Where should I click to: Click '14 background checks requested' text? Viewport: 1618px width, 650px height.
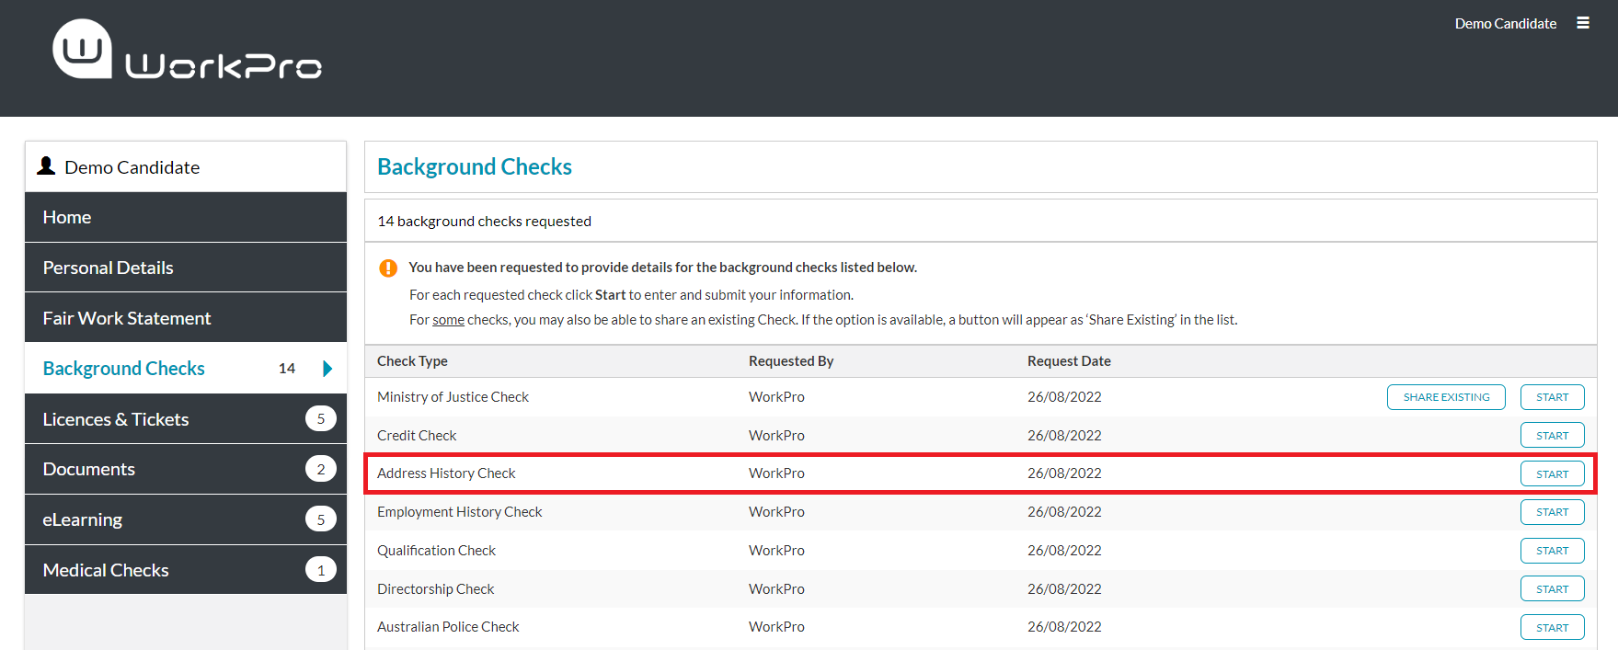(485, 222)
